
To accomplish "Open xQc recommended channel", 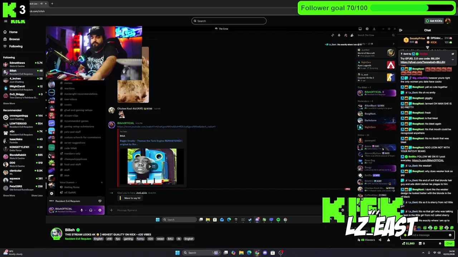I will click(x=22, y=133).
